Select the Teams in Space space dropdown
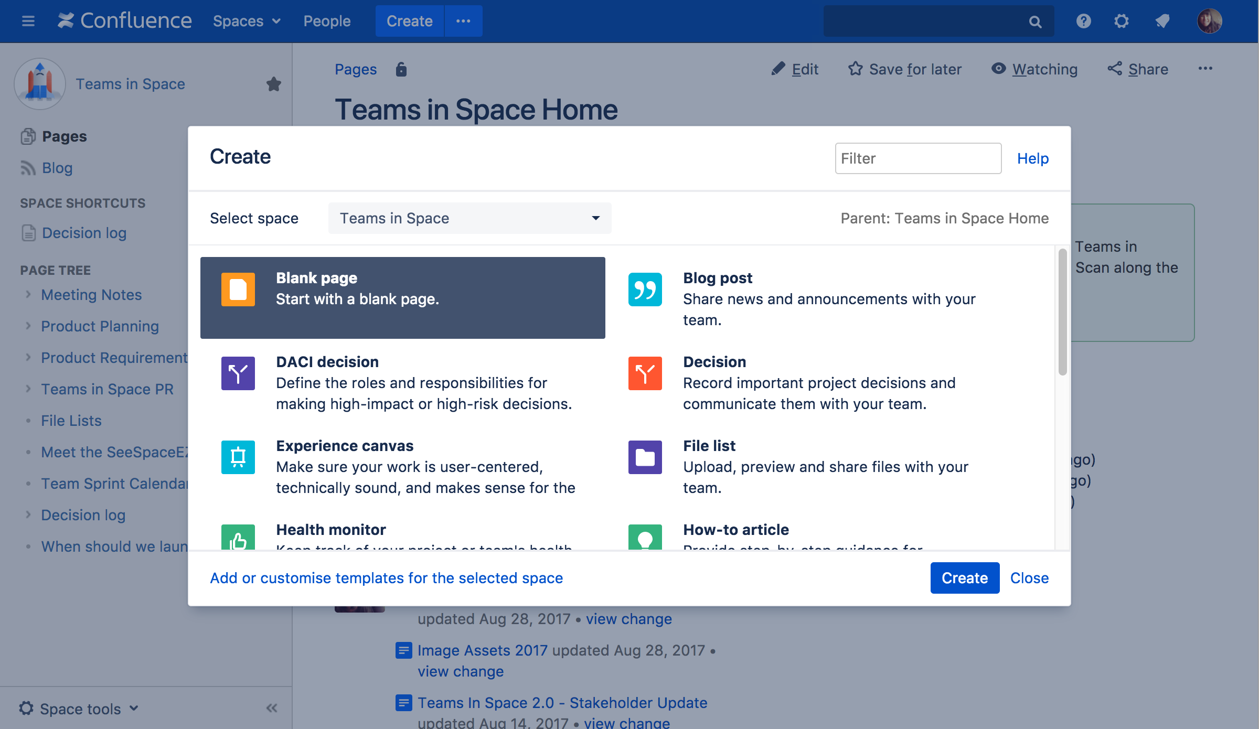Image resolution: width=1259 pixels, height=729 pixels. coord(470,218)
